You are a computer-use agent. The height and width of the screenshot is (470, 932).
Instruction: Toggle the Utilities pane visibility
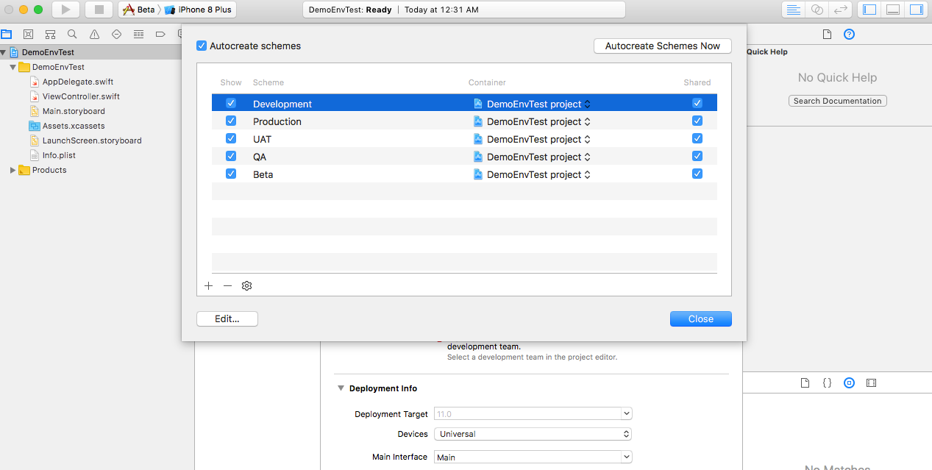click(x=917, y=10)
